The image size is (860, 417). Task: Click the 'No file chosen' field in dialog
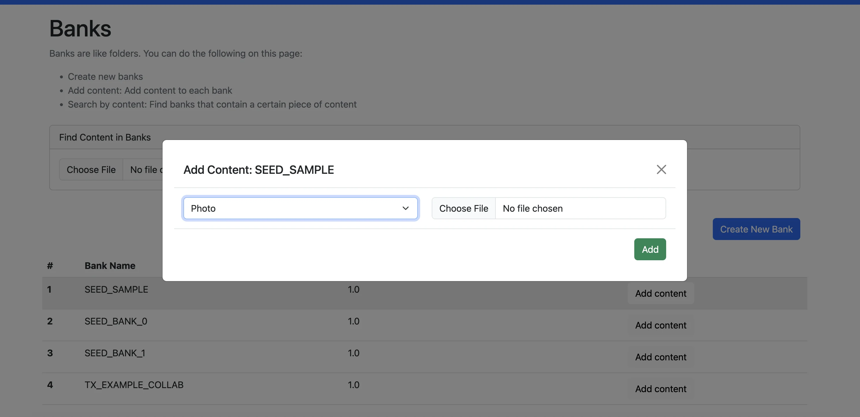click(580, 208)
